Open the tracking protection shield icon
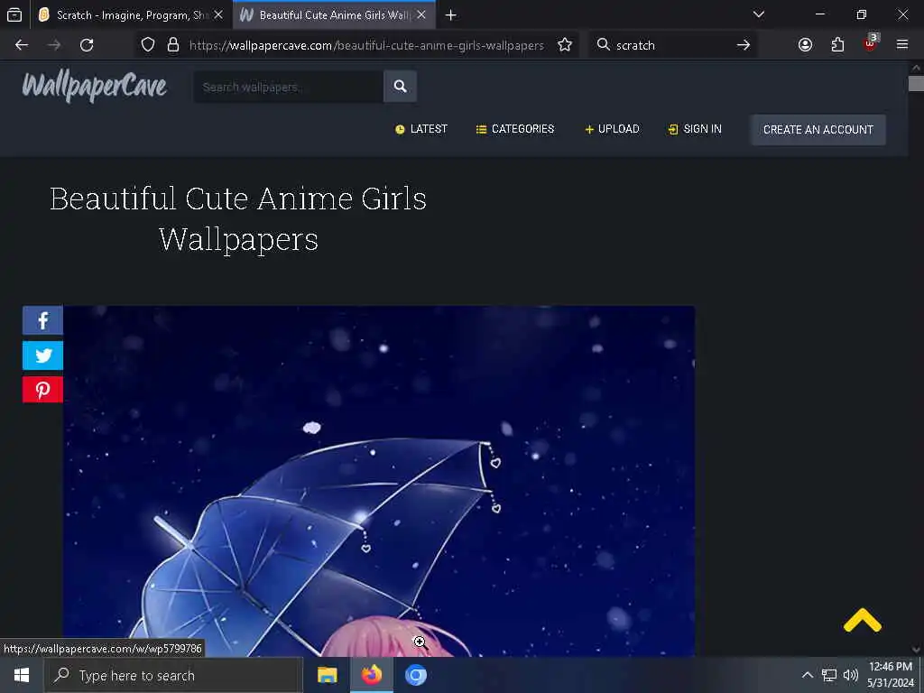This screenshot has width=924, height=693. coord(148,45)
